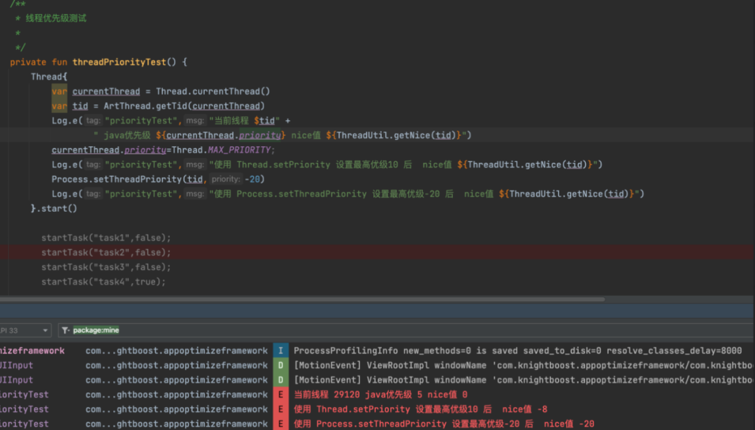Select the highlighted startTask("task2",false) line
755x430 pixels.
[106, 252]
